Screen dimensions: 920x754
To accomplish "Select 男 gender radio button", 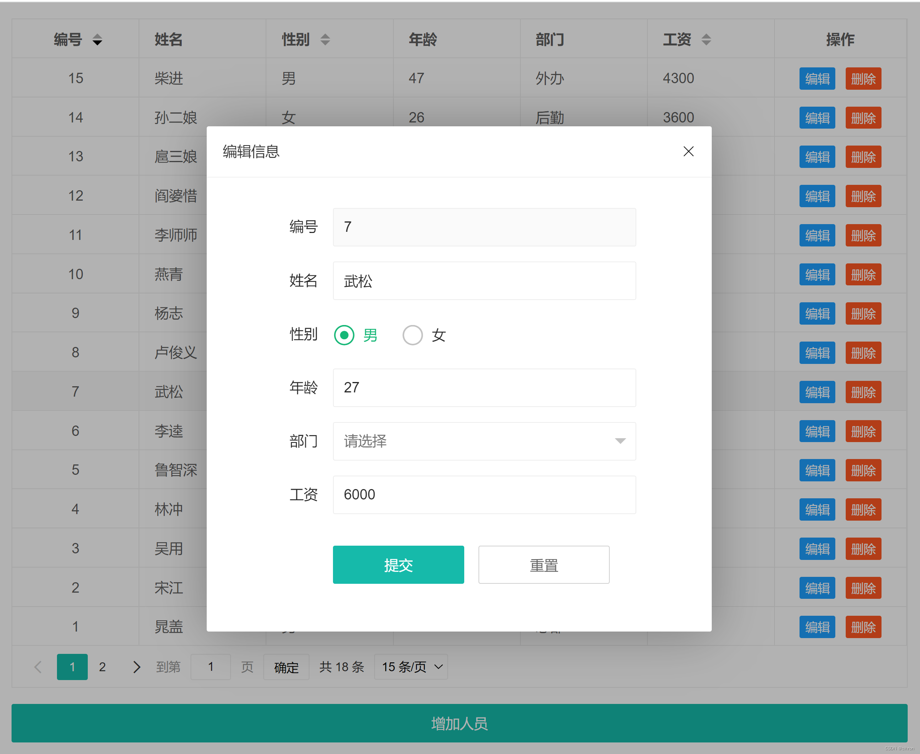I will (344, 335).
